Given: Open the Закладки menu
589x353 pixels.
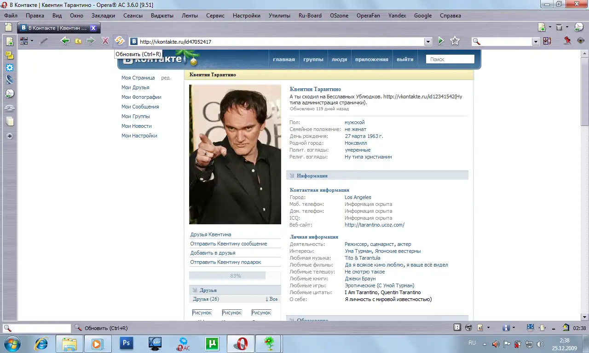Looking at the screenshot, I should click(x=103, y=16).
